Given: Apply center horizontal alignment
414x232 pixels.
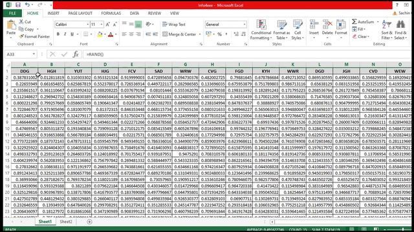Looking at the screenshot, I should coord(131,34).
